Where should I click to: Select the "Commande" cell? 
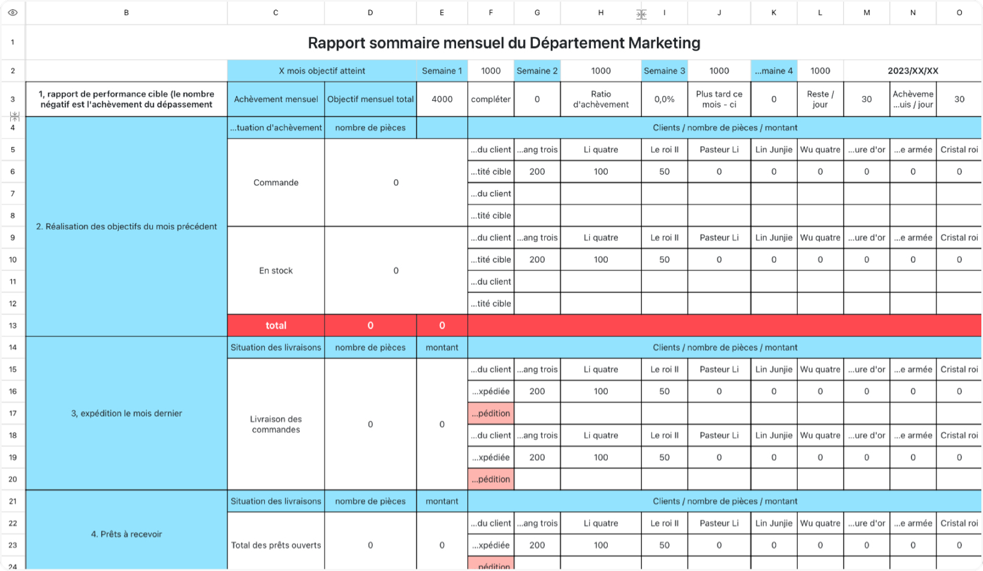276,182
